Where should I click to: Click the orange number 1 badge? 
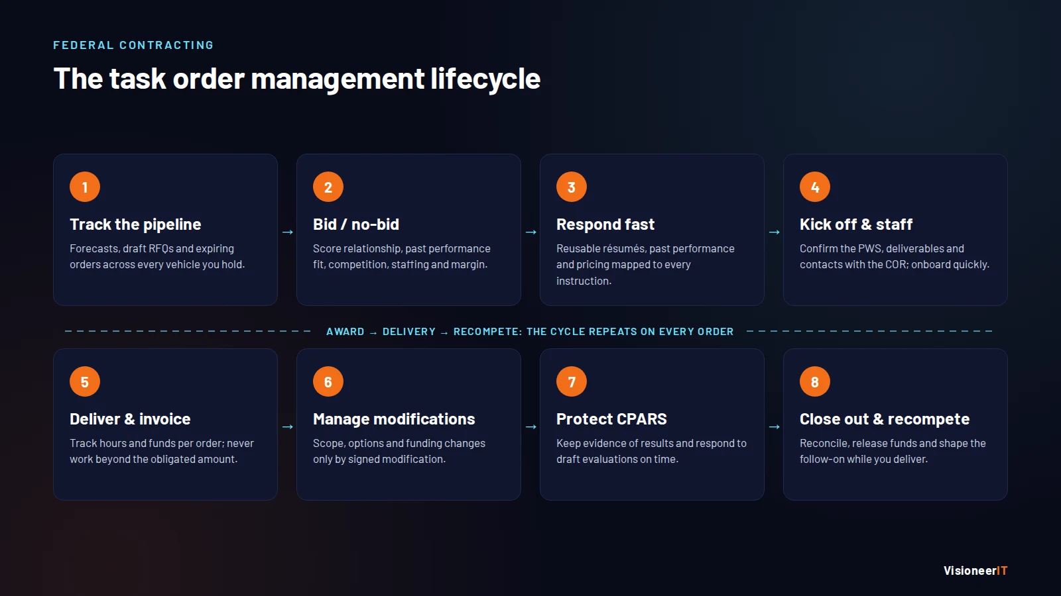coord(85,187)
